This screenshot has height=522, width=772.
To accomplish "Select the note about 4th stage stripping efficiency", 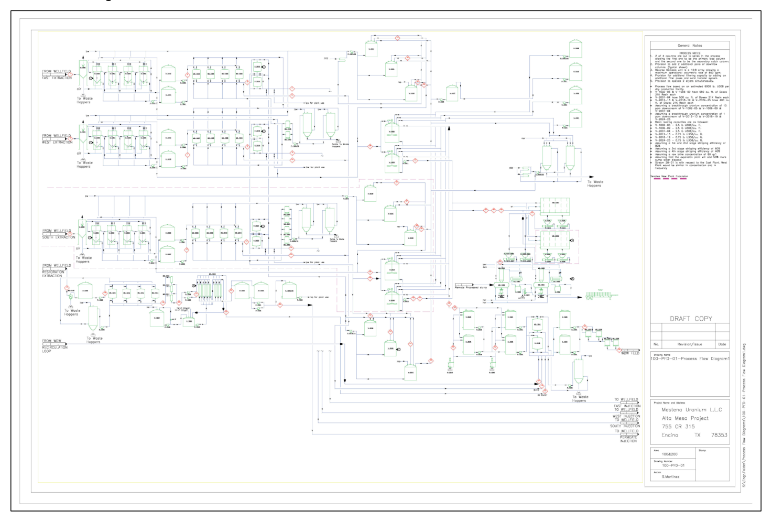I will click(688, 151).
